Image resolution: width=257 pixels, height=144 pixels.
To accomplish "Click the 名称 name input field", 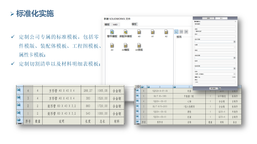I will tap(215, 31).
